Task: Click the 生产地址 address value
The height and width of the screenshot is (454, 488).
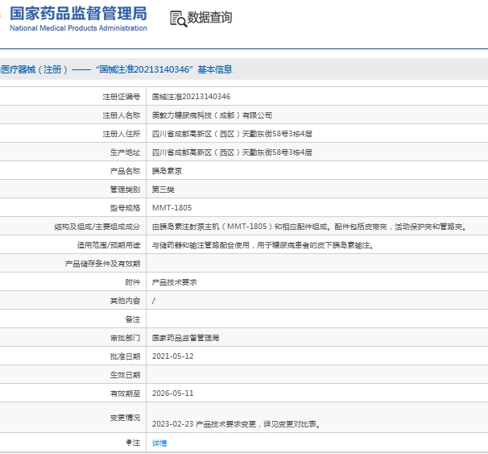Action: (232, 152)
